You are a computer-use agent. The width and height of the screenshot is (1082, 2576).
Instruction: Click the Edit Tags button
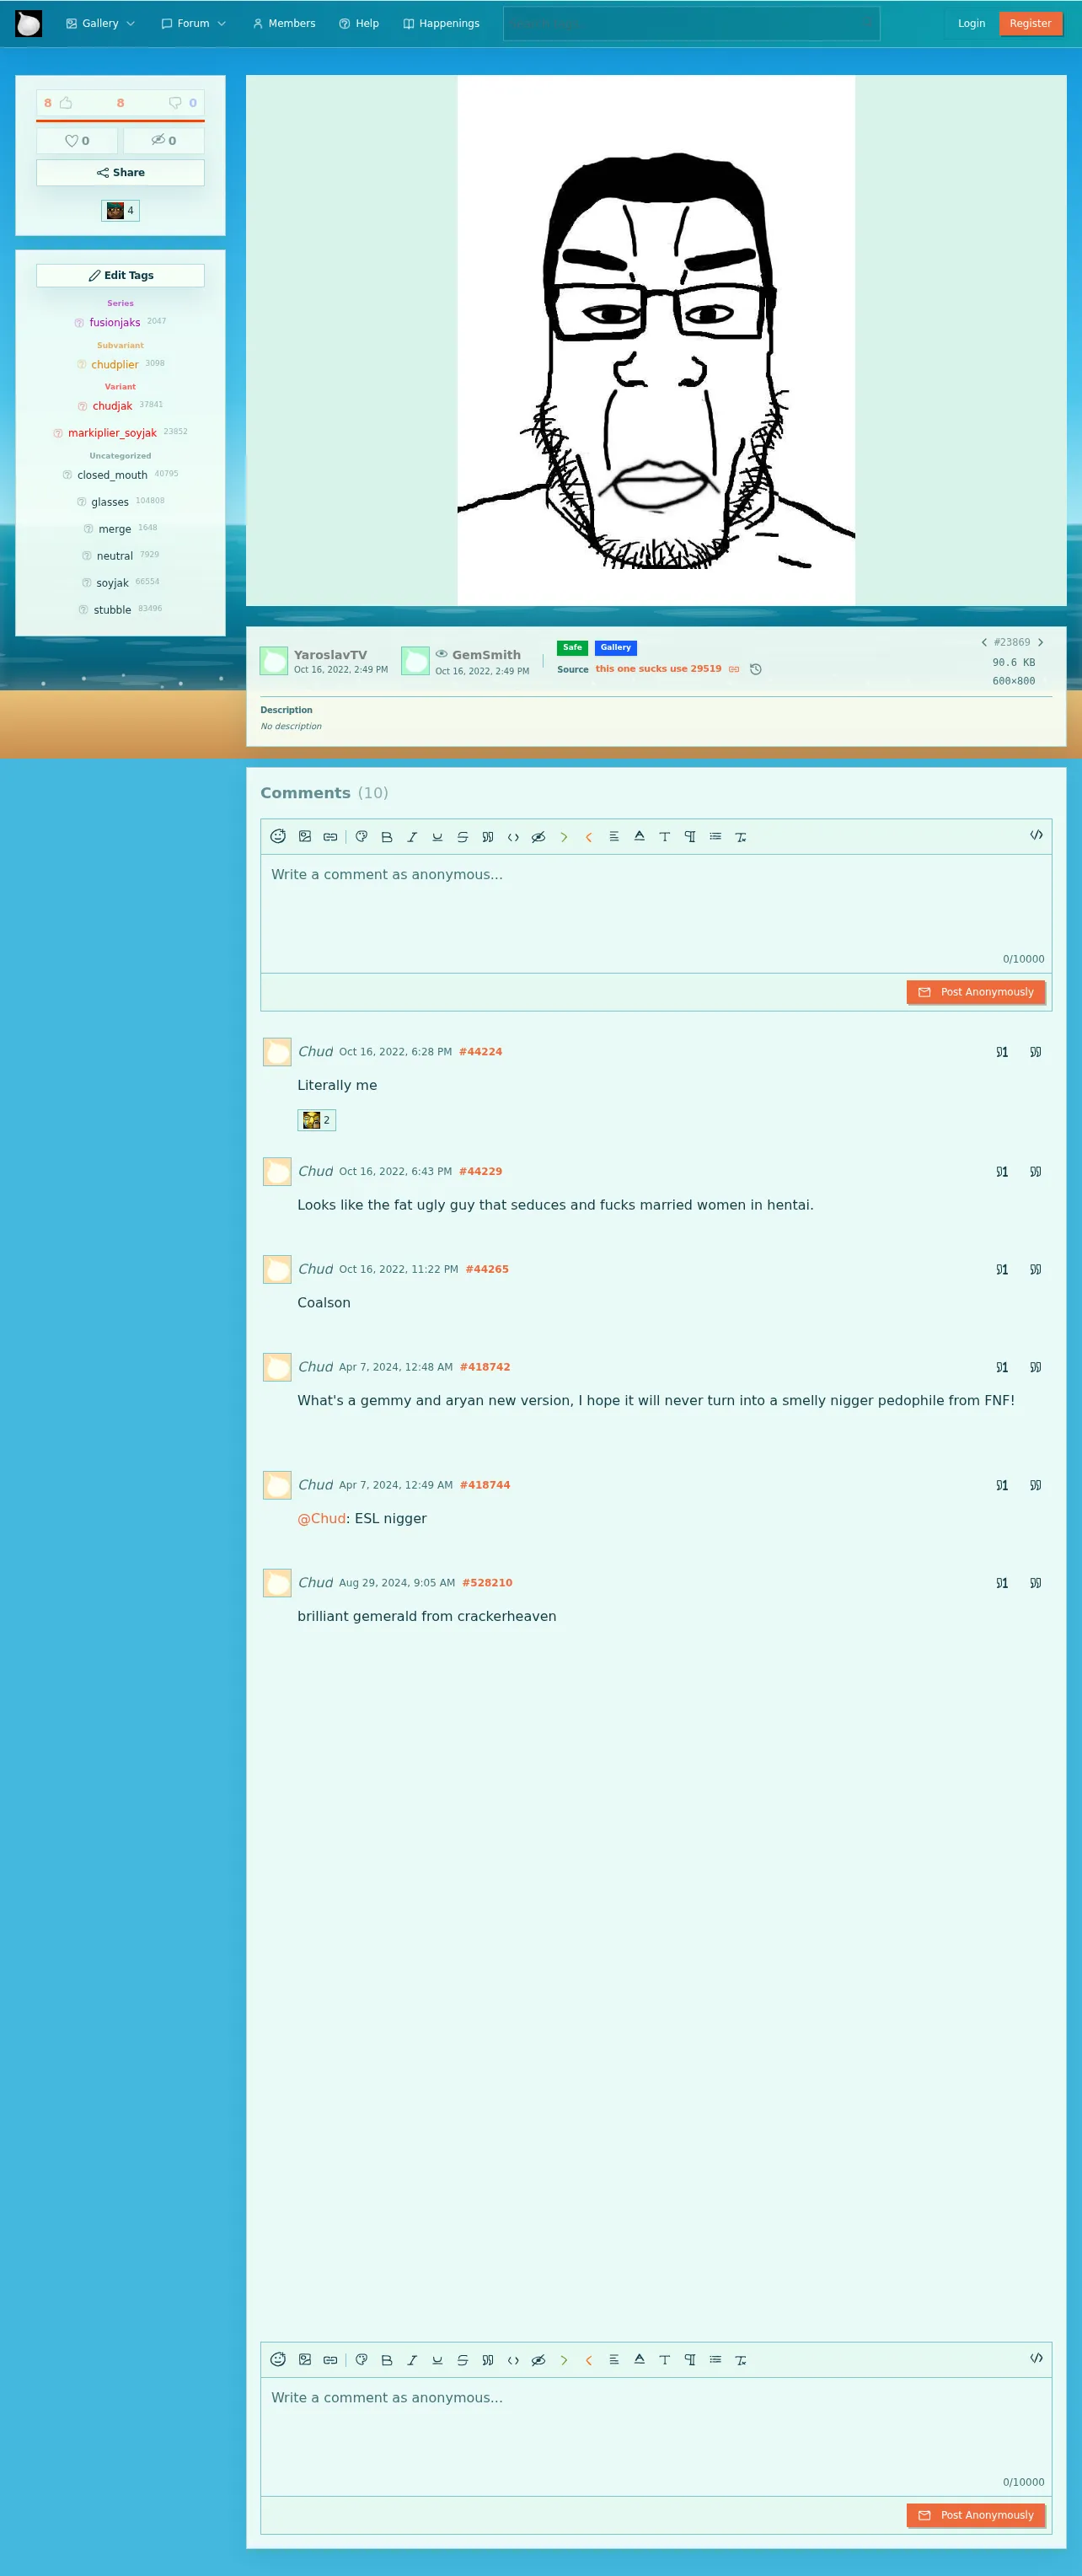coord(120,276)
